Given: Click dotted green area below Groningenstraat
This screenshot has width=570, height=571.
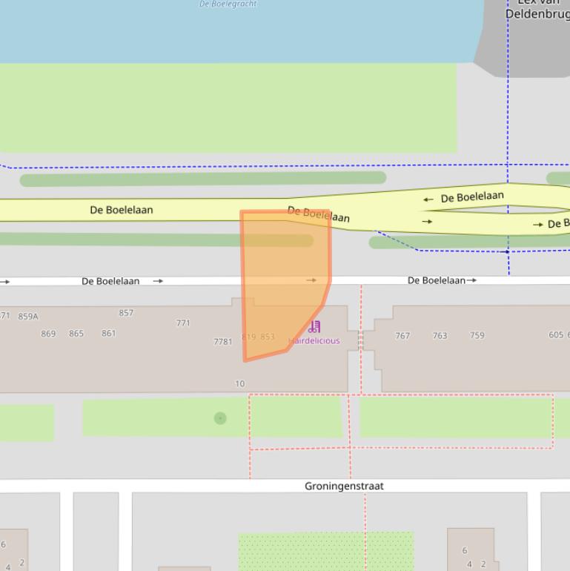Looking at the screenshot, I should (x=325, y=550).
